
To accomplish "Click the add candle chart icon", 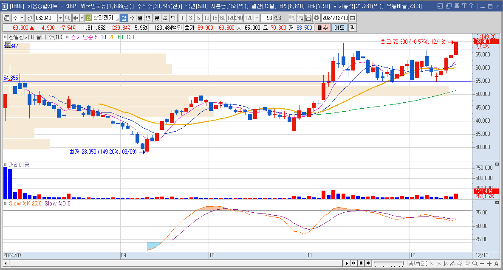I will (x=292, y=18).
